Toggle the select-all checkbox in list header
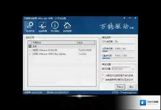 tap(30, 43)
